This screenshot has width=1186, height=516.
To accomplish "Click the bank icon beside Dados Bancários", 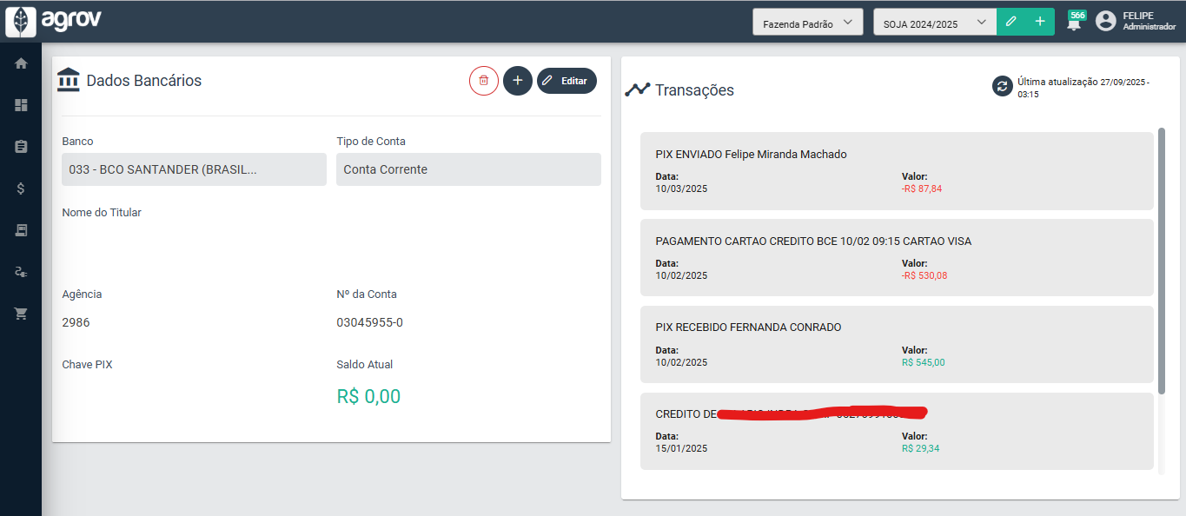I will click(69, 79).
